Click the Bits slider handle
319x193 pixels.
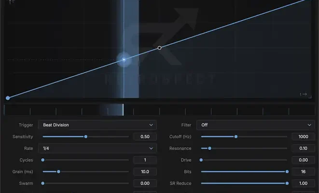(287, 172)
